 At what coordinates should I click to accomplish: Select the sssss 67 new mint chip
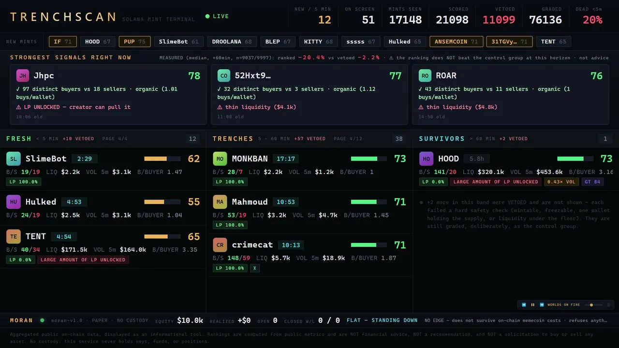click(361, 42)
